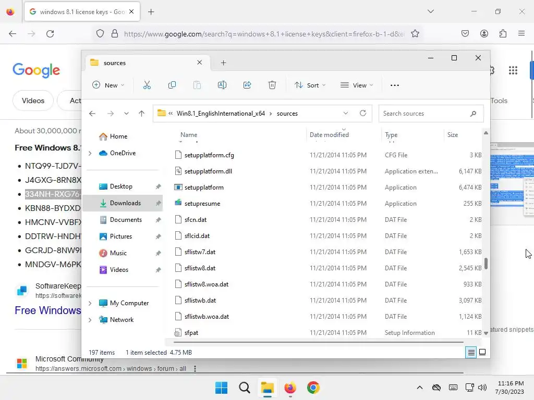Open Music in navigation pane
534x400 pixels.
coord(118,253)
